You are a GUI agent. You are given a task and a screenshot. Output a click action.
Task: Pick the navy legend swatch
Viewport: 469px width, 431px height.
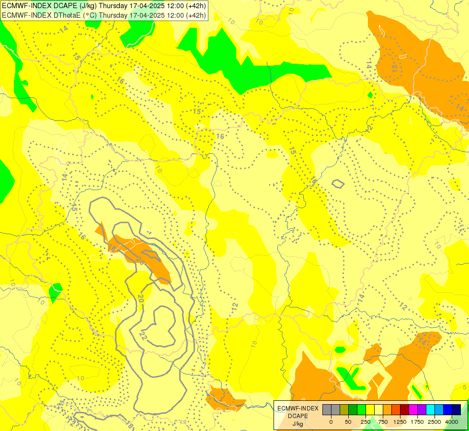(457, 410)
